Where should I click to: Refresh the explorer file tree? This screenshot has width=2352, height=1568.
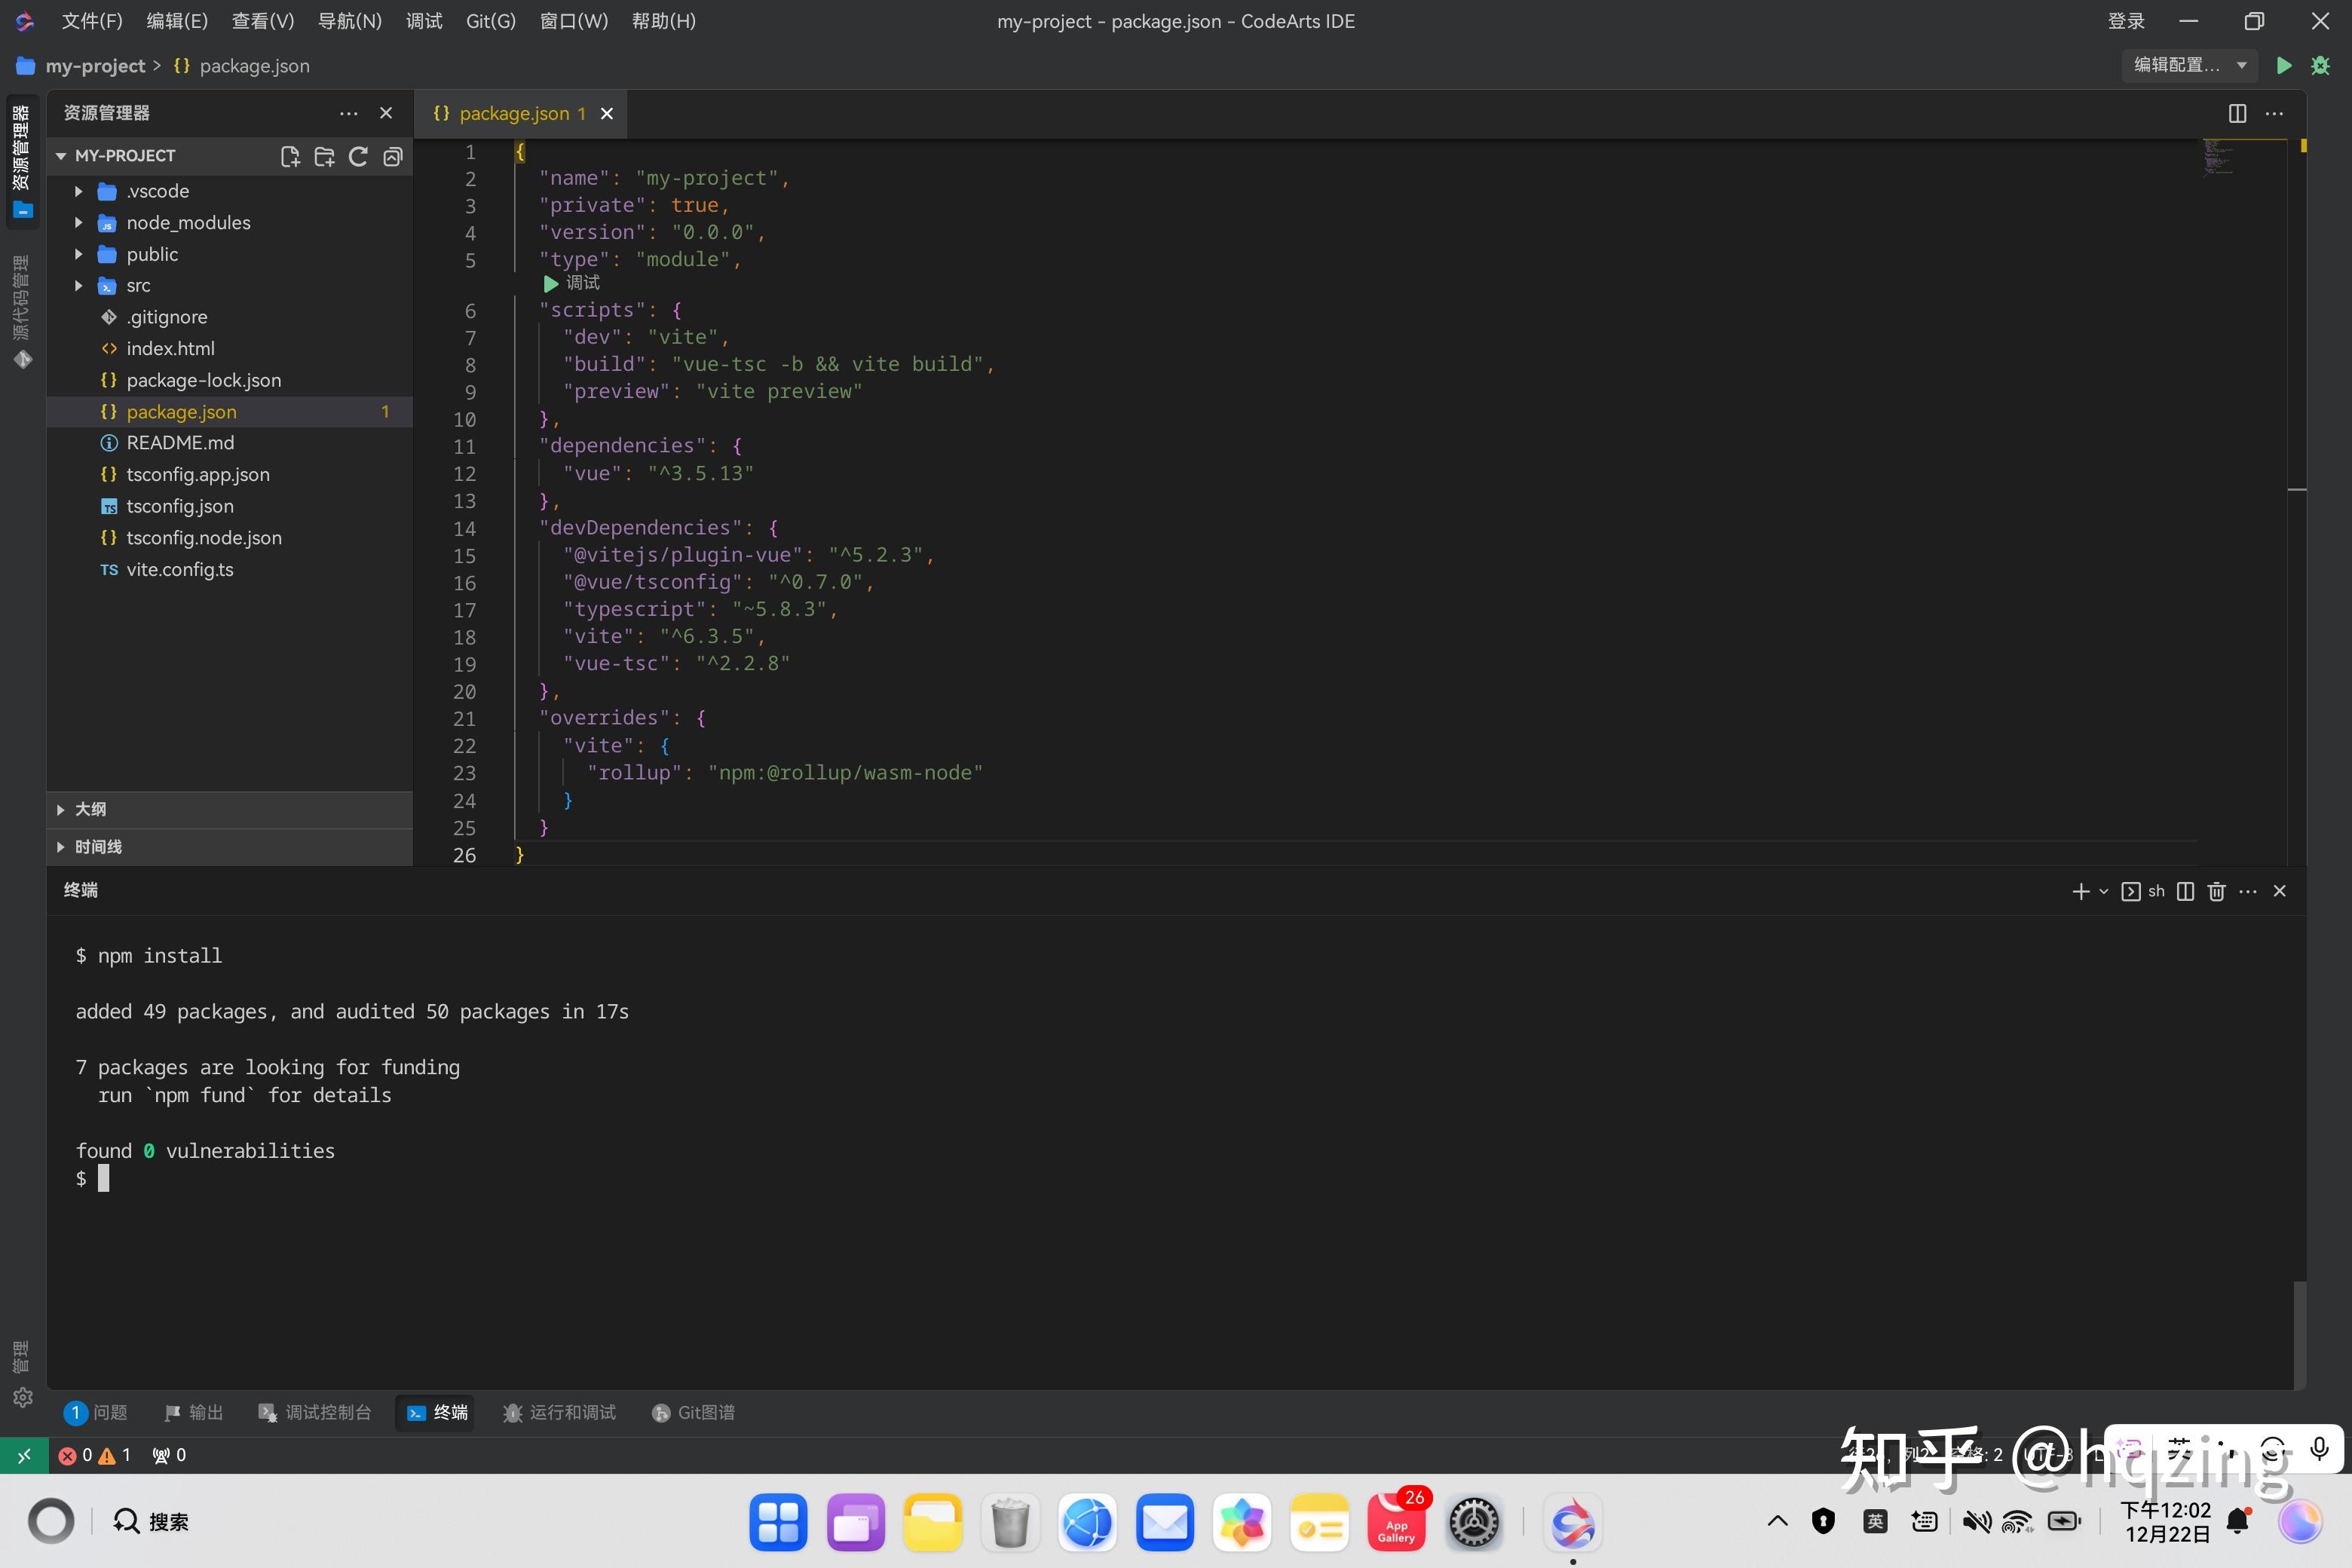click(359, 156)
